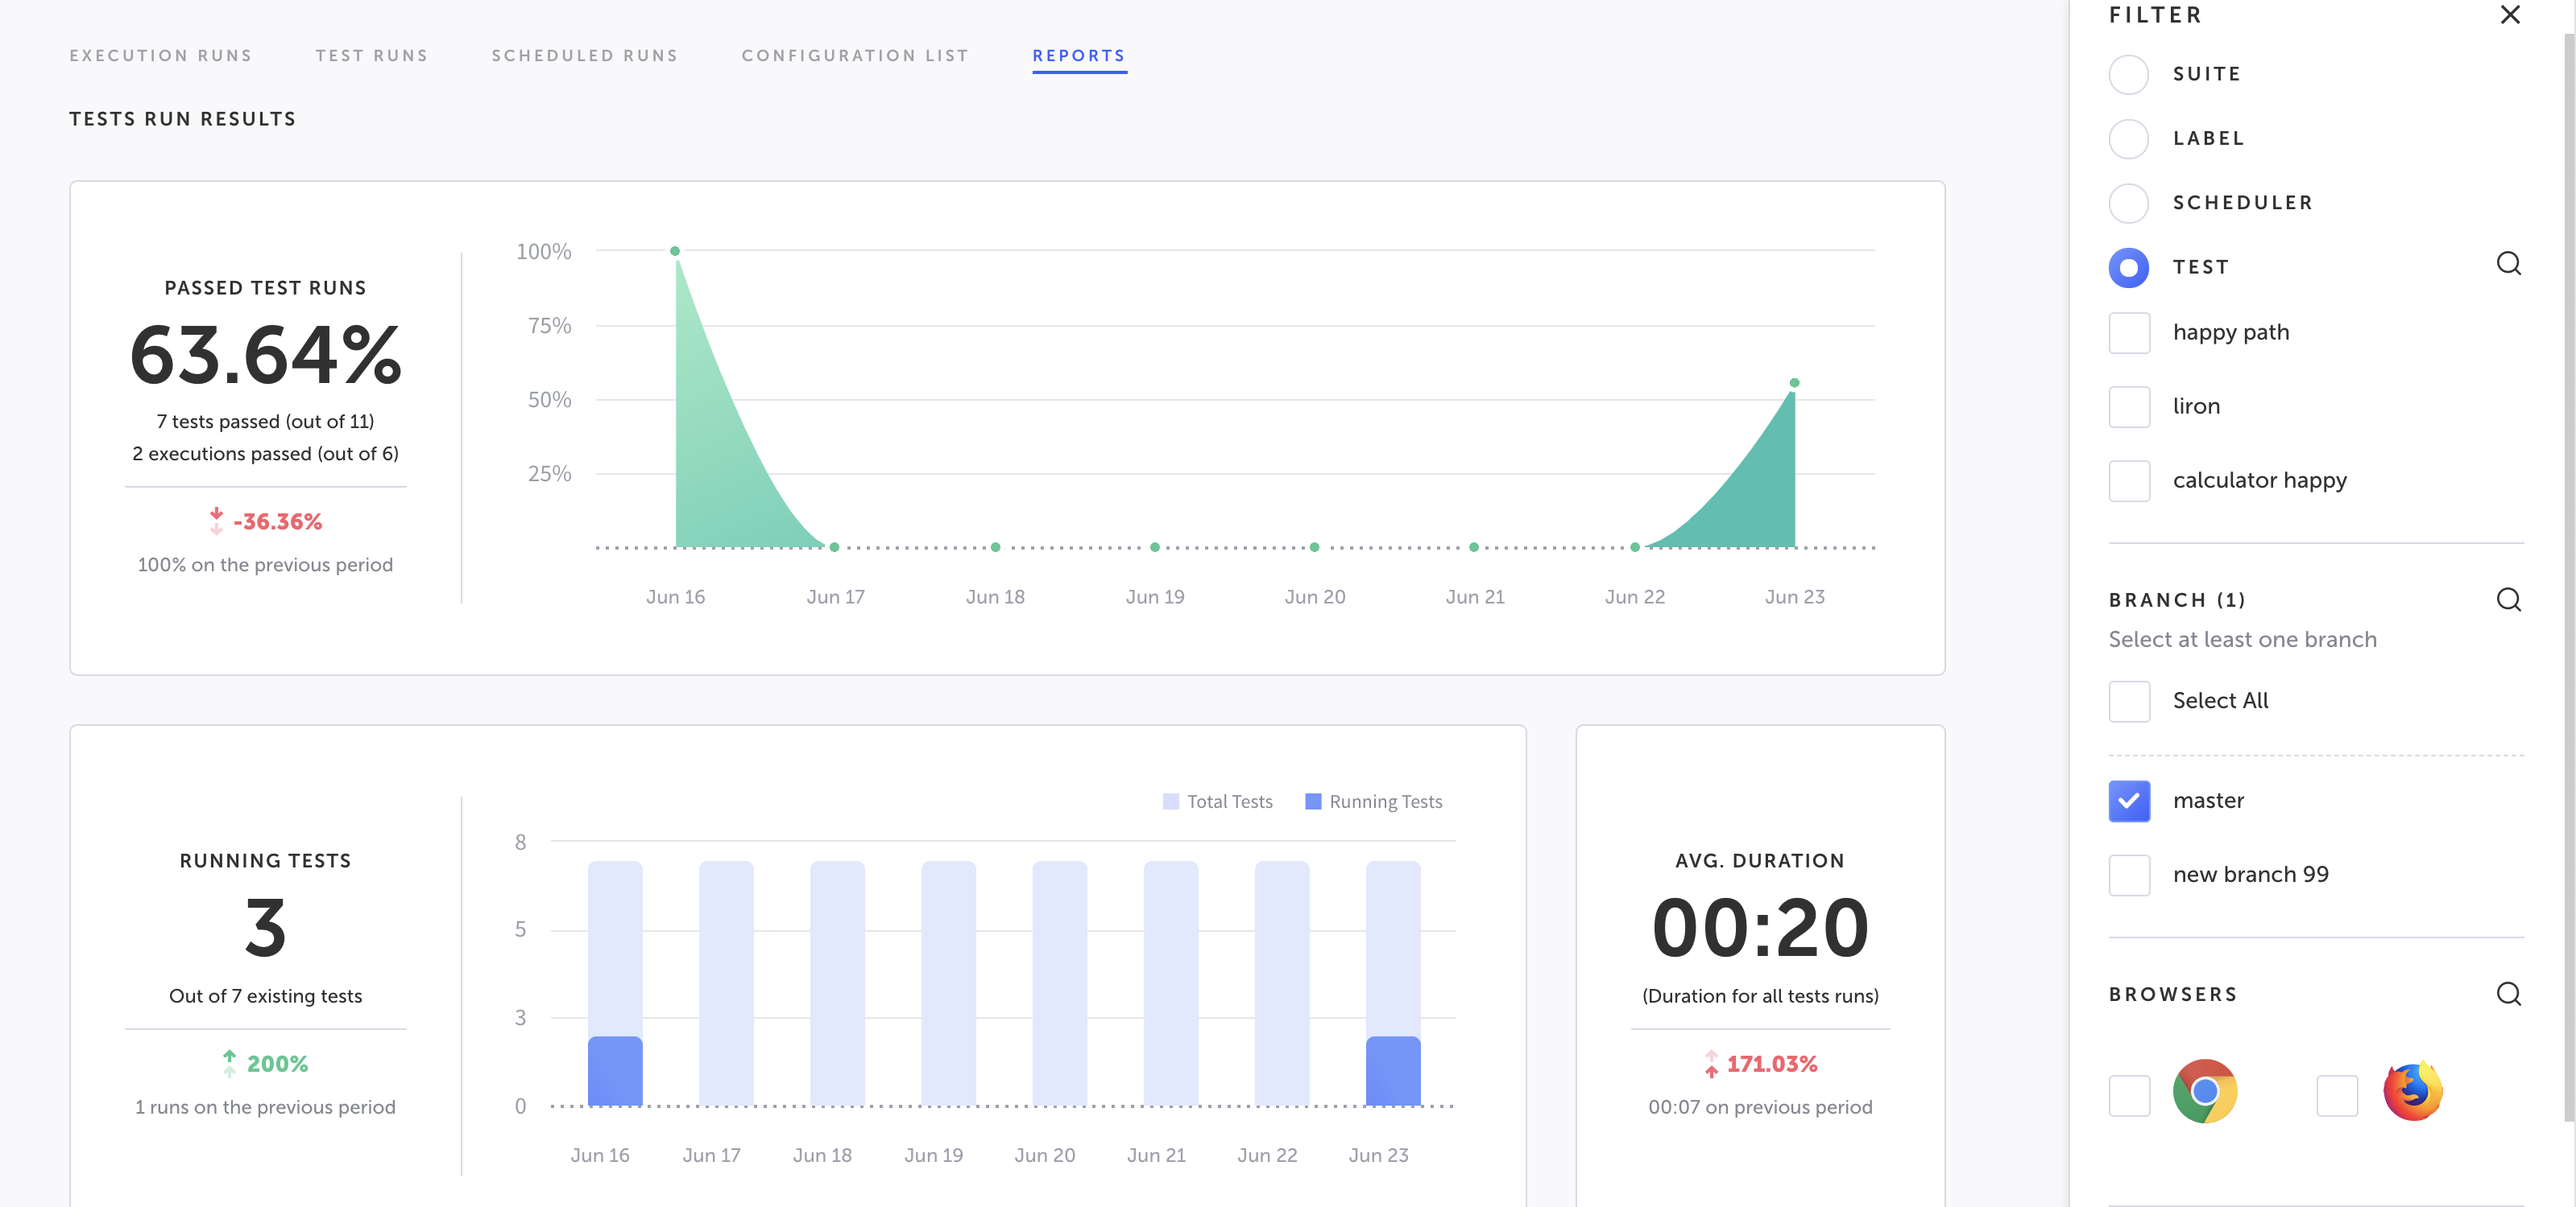The height and width of the screenshot is (1207, 2576).
Task: Go to Configuration List tab
Action: point(855,56)
